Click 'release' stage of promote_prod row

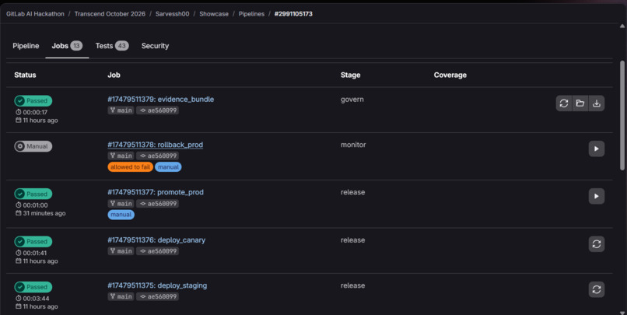352,192
